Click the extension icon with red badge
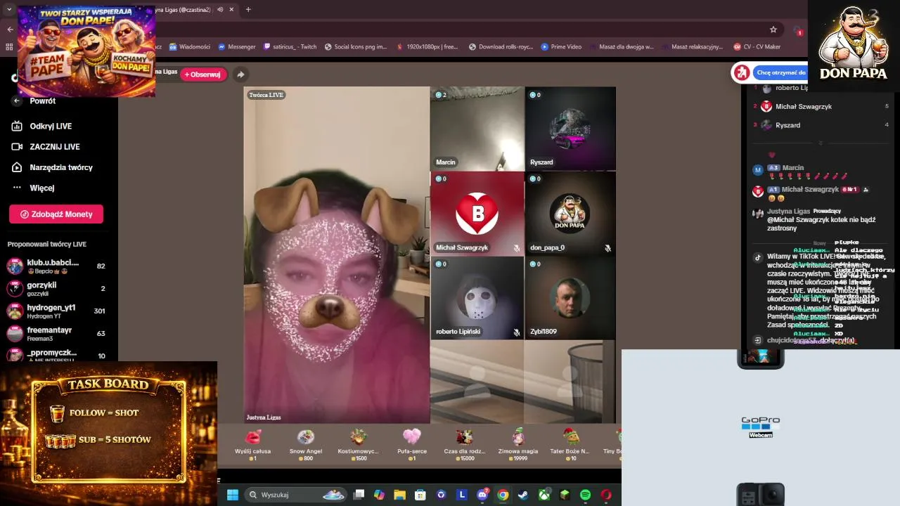Screen dimensions: 900x506 click(797, 30)
